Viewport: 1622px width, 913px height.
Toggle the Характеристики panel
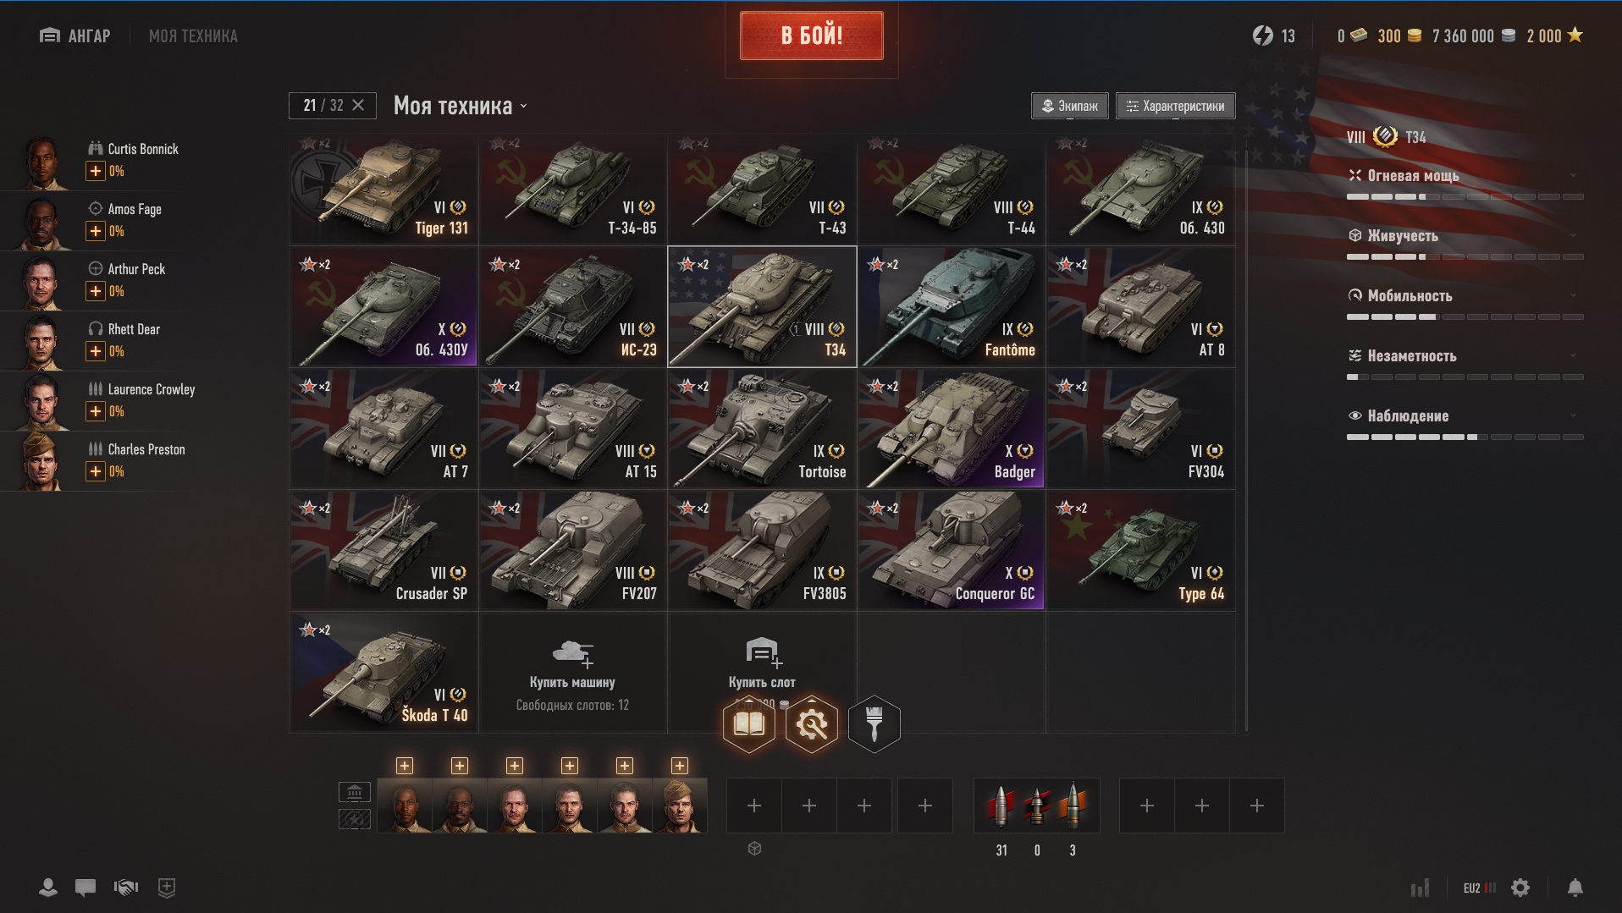coord(1176,106)
